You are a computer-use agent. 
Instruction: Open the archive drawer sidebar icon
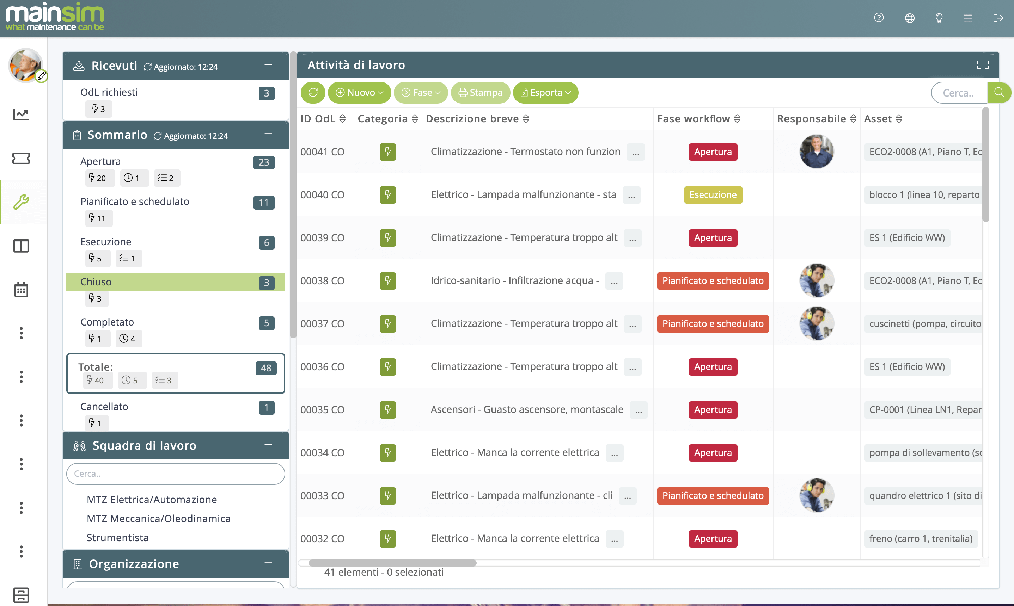pos(21,595)
